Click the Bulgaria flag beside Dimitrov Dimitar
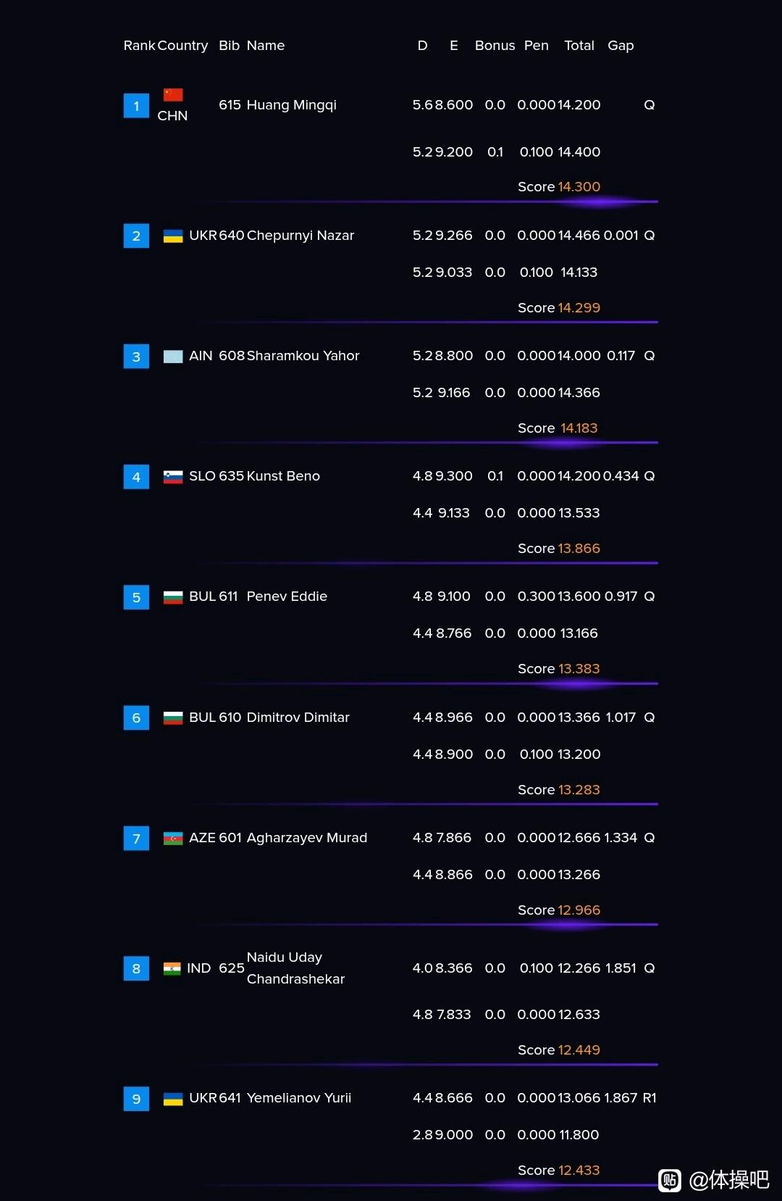The image size is (782, 1201). click(173, 718)
